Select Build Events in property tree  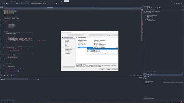[x=67, y=51]
